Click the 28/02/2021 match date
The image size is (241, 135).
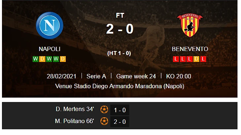tap(62, 76)
